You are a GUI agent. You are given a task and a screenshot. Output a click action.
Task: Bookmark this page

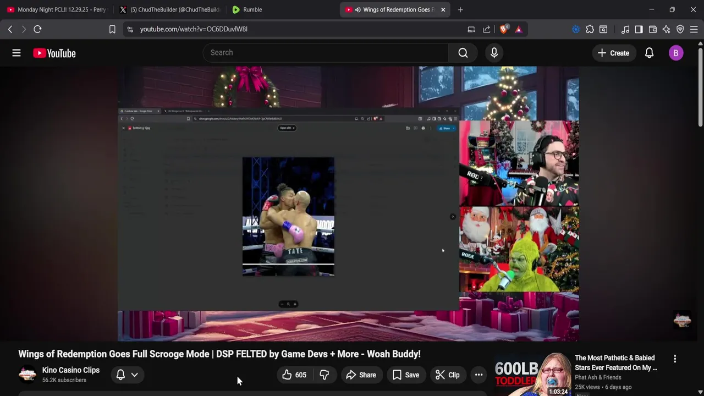[x=112, y=29]
